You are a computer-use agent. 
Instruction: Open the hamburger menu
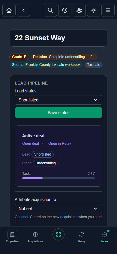(x=108, y=10)
